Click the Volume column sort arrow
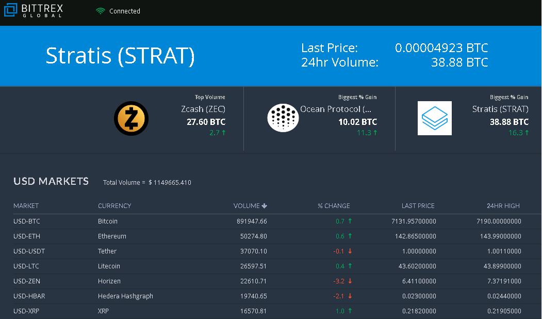The height and width of the screenshot is (319, 542). (265, 206)
